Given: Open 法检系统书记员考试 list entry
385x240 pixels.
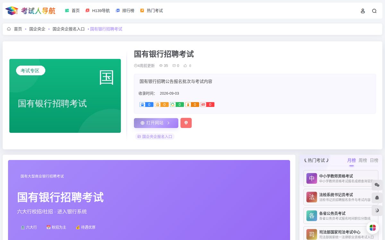Looking at the screenshot, I should [x=341, y=197].
